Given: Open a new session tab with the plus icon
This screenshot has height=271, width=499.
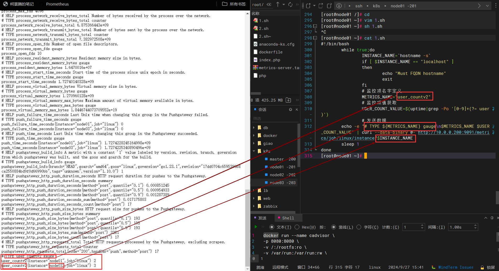Looking at the screenshot, I should click(308, 6).
